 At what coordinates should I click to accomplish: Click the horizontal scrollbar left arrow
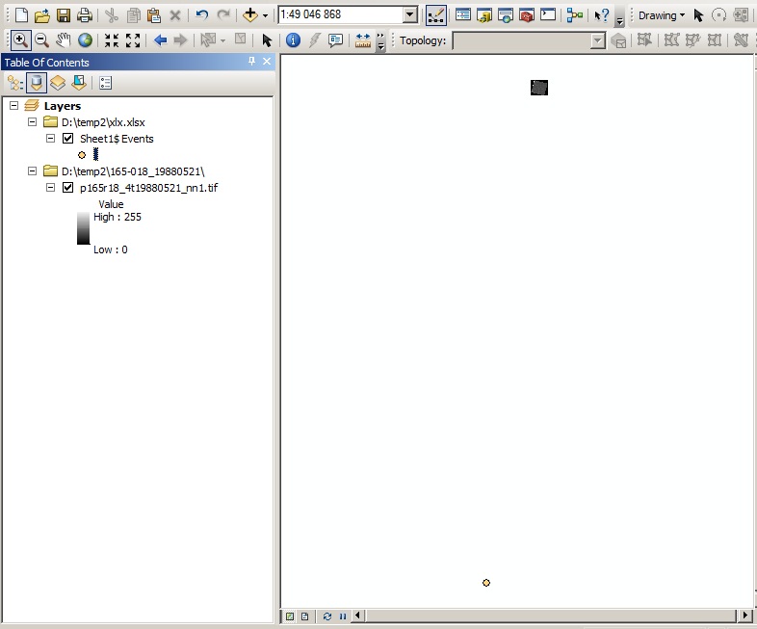pyautogui.click(x=357, y=616)
